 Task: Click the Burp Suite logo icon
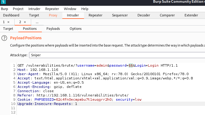tap(3, 2)
